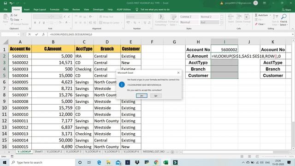Open Clipboard dialog launcher
Screen dimensions: 295x166
[x=30, y=29]
